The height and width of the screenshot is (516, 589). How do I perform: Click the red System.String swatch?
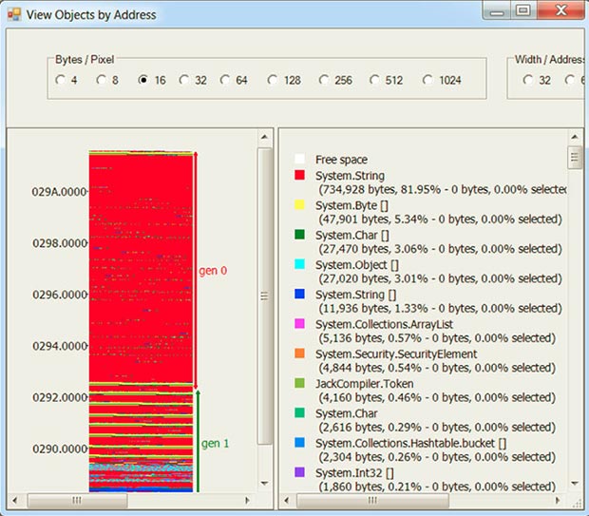point(299,175)
